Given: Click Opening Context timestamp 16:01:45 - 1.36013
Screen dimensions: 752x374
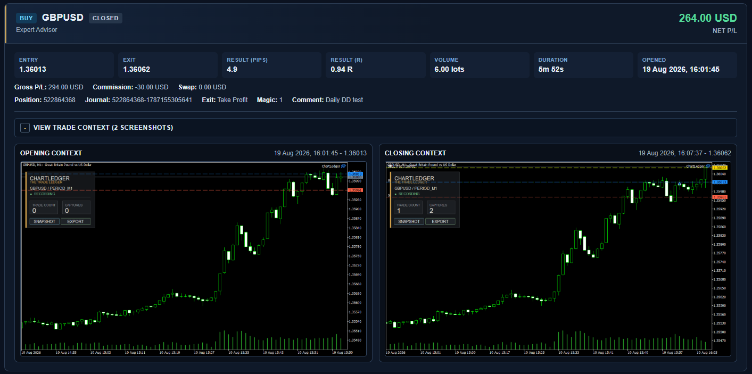Looking at the screenshot, I should [320, 153].
